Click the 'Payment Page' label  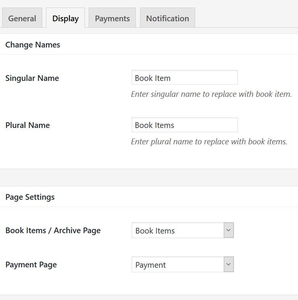click(31, 265)
